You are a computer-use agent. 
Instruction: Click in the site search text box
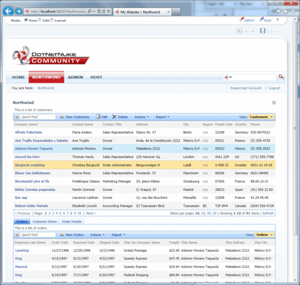coord(254,77)
